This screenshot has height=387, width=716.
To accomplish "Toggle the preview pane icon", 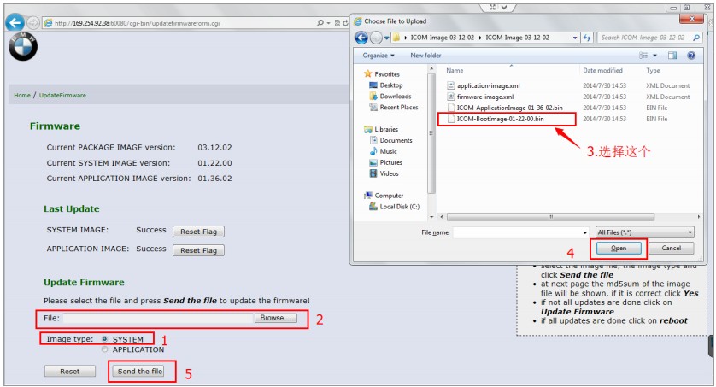I will (672, 56).
